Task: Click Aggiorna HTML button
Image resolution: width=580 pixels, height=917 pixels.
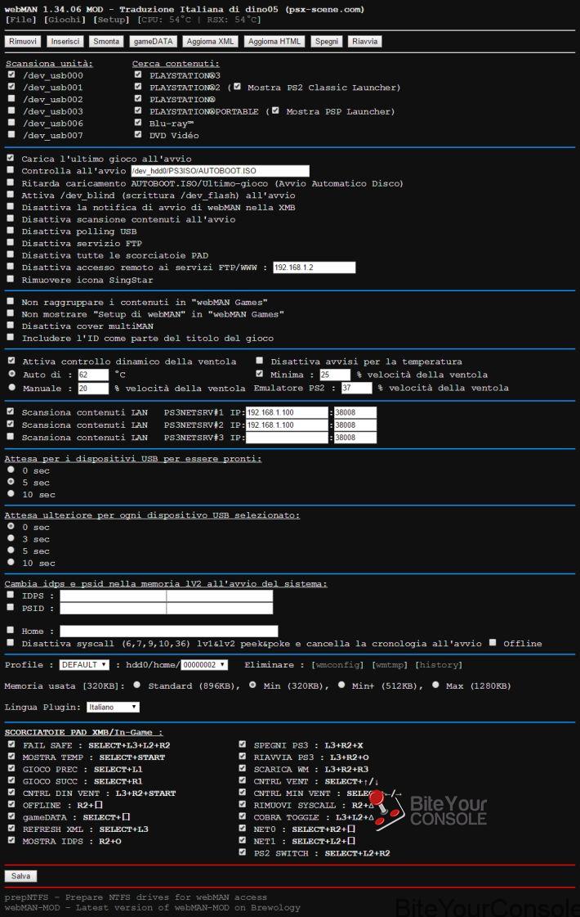Action: tap(274, 42)
